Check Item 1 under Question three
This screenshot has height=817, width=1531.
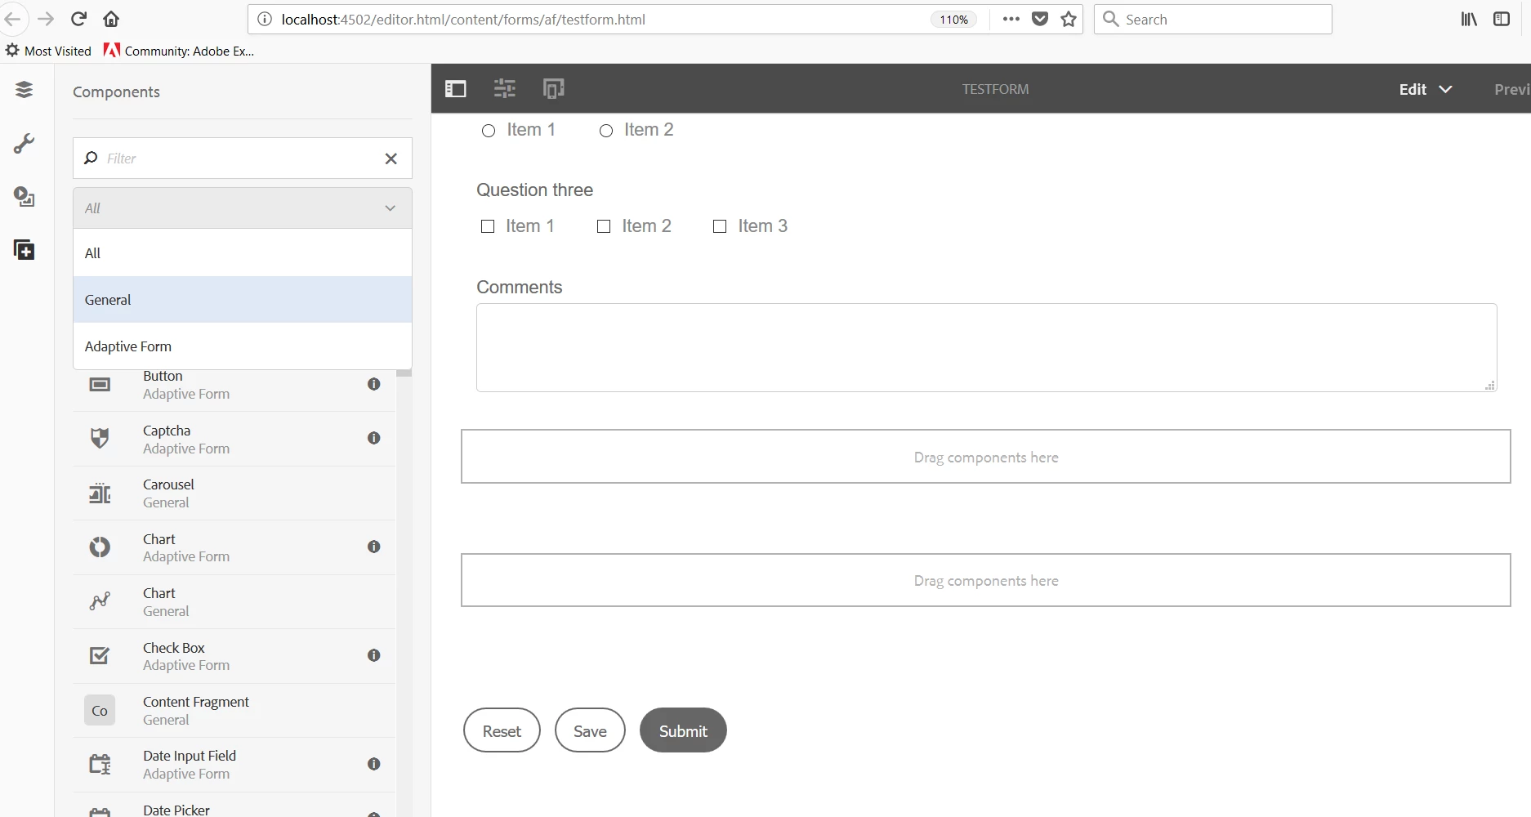[x=488, y=226]
